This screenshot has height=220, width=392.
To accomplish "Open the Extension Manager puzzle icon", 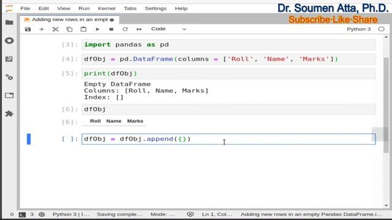I will pos(9,114).
